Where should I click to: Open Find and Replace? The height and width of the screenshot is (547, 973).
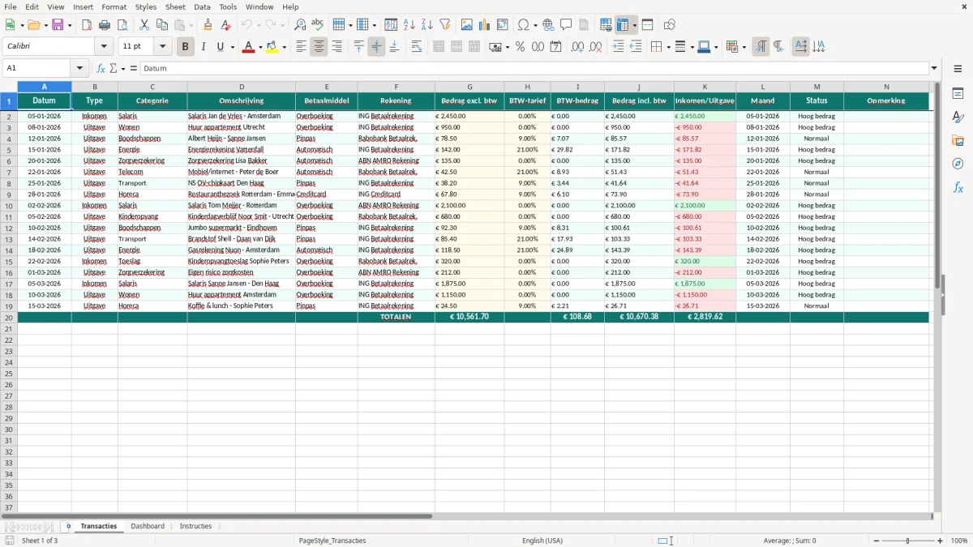[x=300, y=25]
